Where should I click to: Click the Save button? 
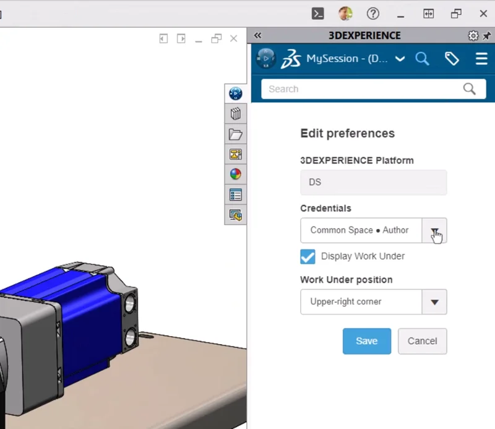366,341
